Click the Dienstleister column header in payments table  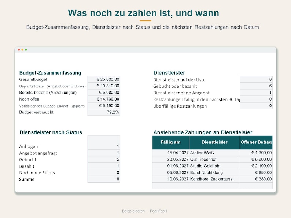[214, 142]
